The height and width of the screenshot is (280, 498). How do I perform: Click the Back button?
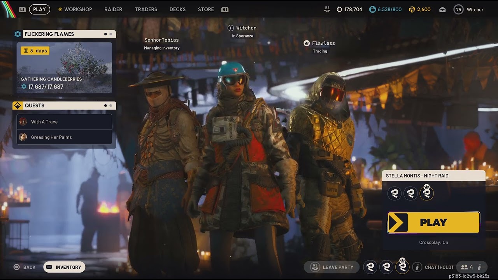click(x=25, y=267)
